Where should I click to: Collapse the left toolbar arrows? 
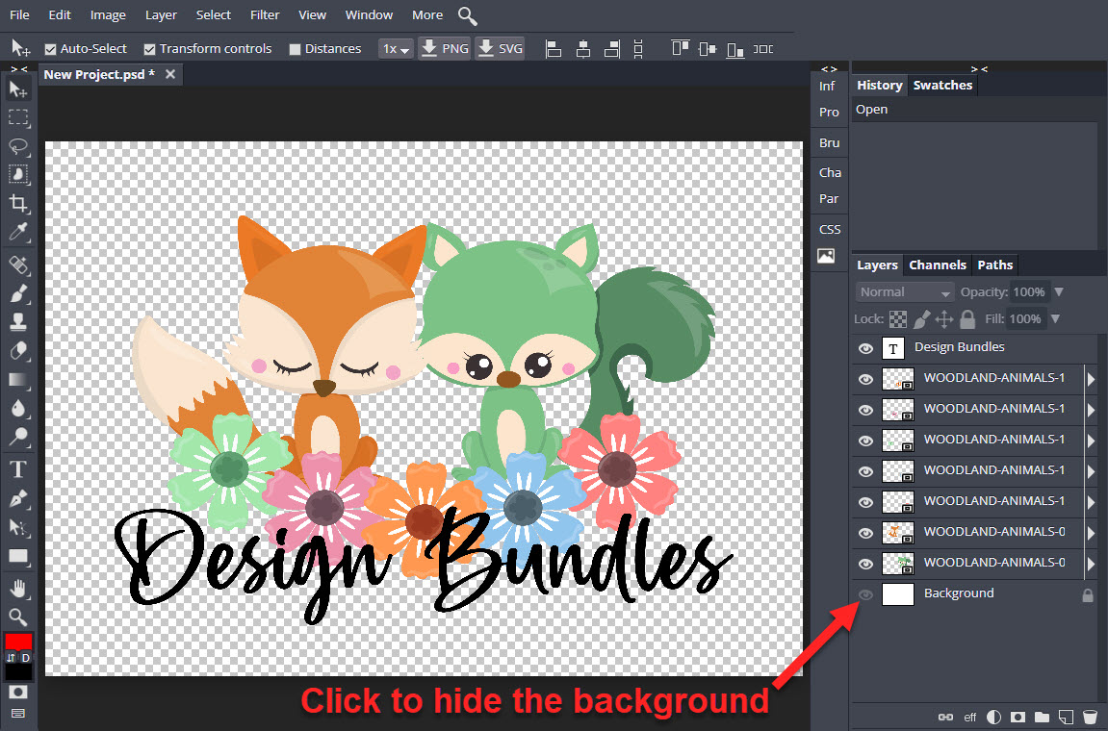pyautogui.click(x=19, y=68)
